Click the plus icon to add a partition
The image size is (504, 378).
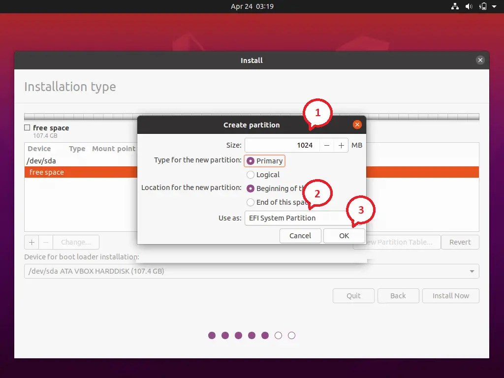click(31, 242)
